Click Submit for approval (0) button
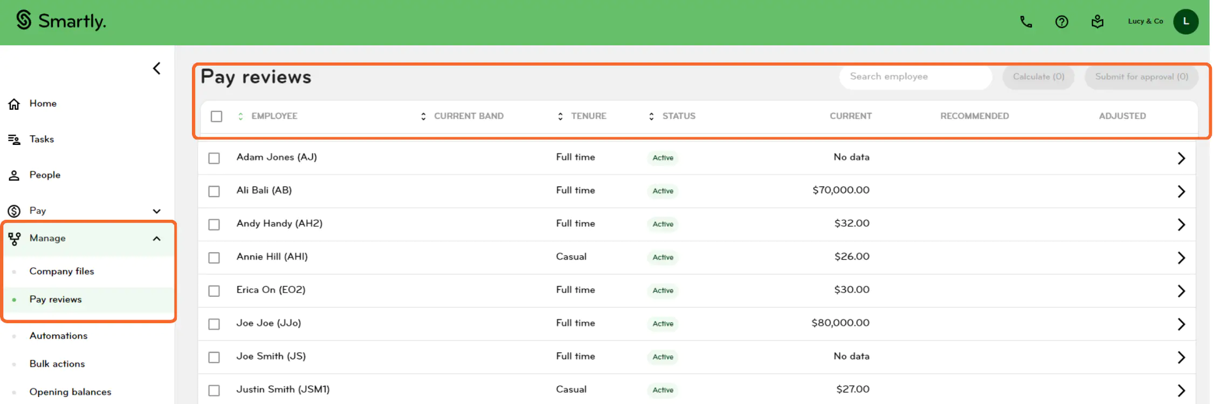The height and width of the screenshot is (404, 1213). tap(1141, 77)
